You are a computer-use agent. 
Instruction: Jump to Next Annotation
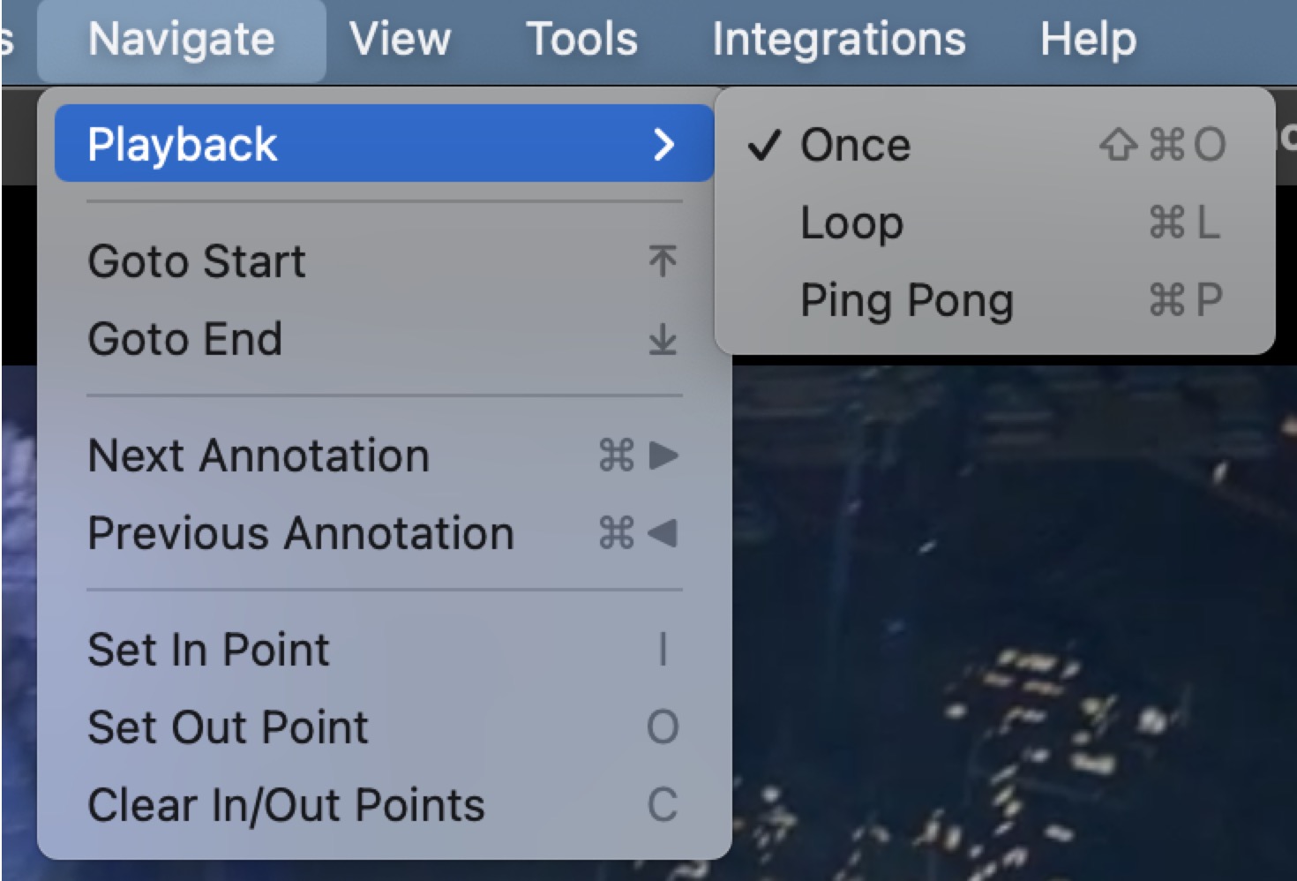(385, 456)
